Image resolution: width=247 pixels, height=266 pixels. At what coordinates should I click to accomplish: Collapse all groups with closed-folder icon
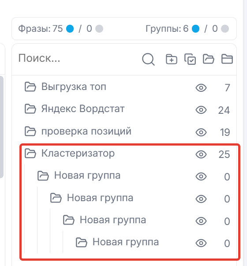(x=227, y=59)
